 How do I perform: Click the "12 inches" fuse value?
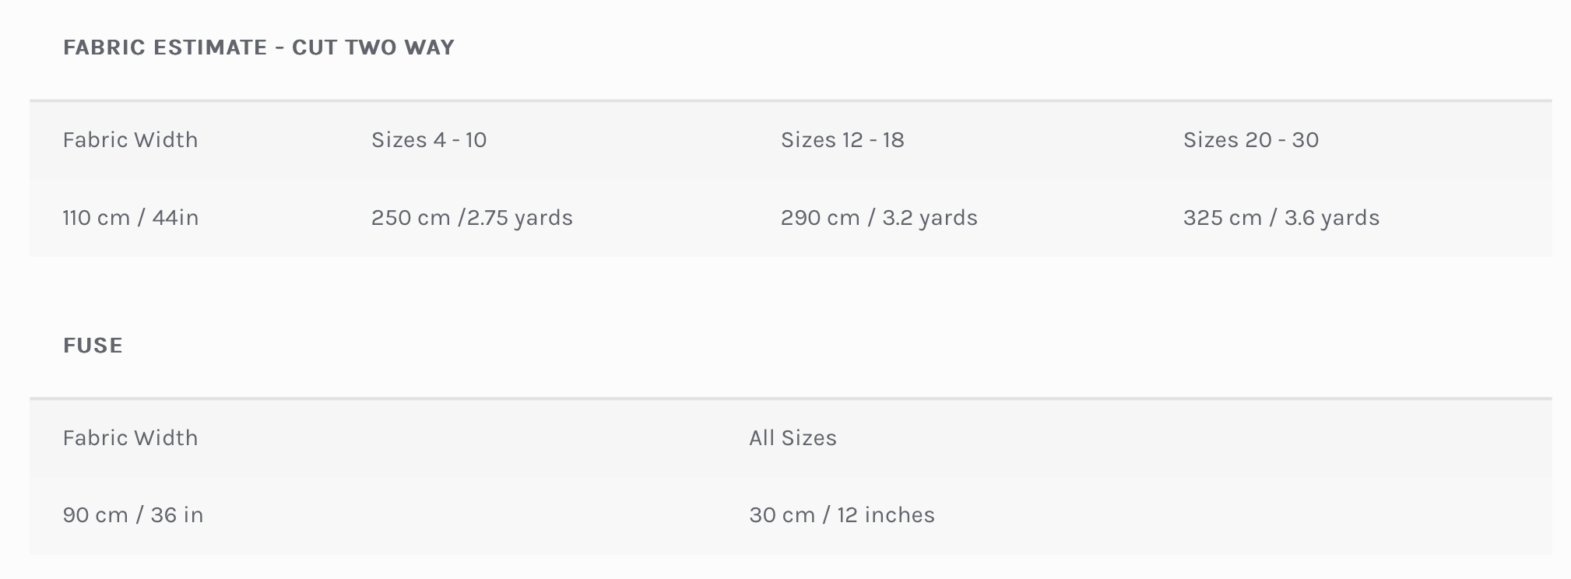click(x=885, y=515)
